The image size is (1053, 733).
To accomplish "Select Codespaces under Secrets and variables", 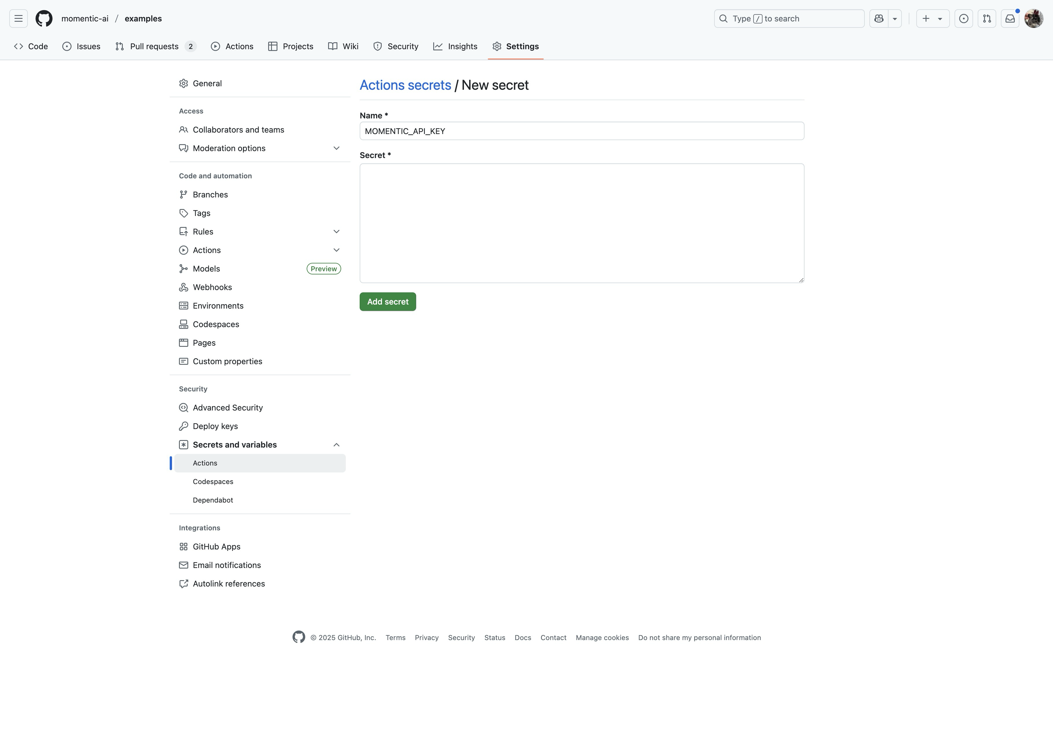I will (259, 482).
